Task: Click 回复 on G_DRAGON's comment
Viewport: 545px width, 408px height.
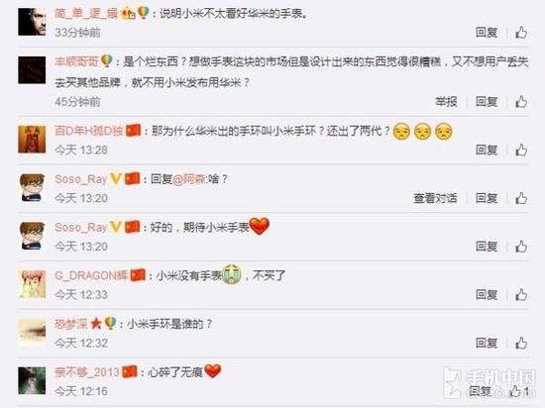Action: 487,295
